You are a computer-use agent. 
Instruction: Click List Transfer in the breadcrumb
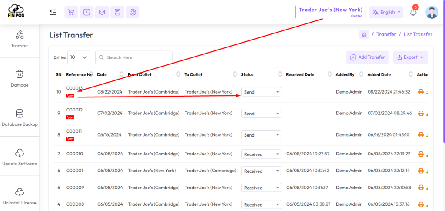coord(418,34)
